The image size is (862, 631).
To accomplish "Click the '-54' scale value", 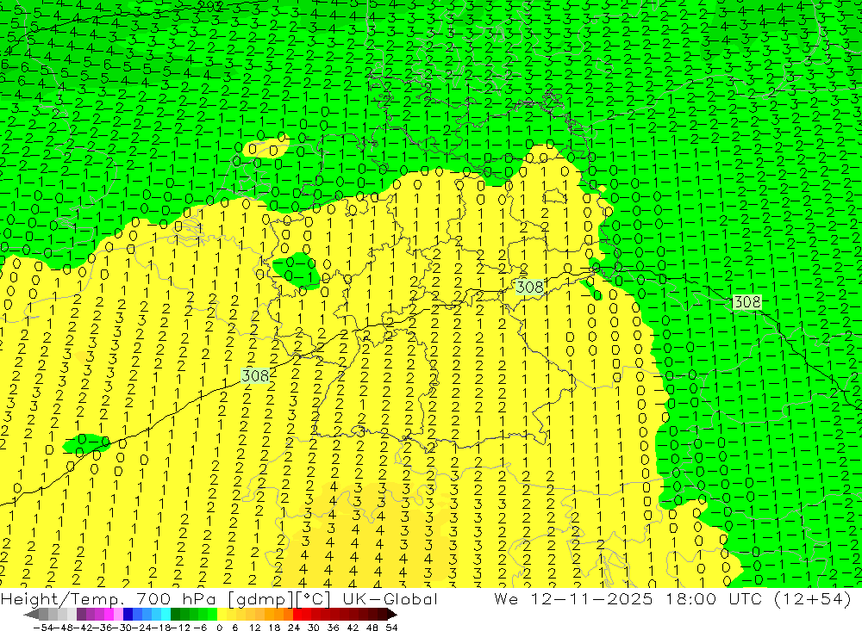I will click(43, 628).
